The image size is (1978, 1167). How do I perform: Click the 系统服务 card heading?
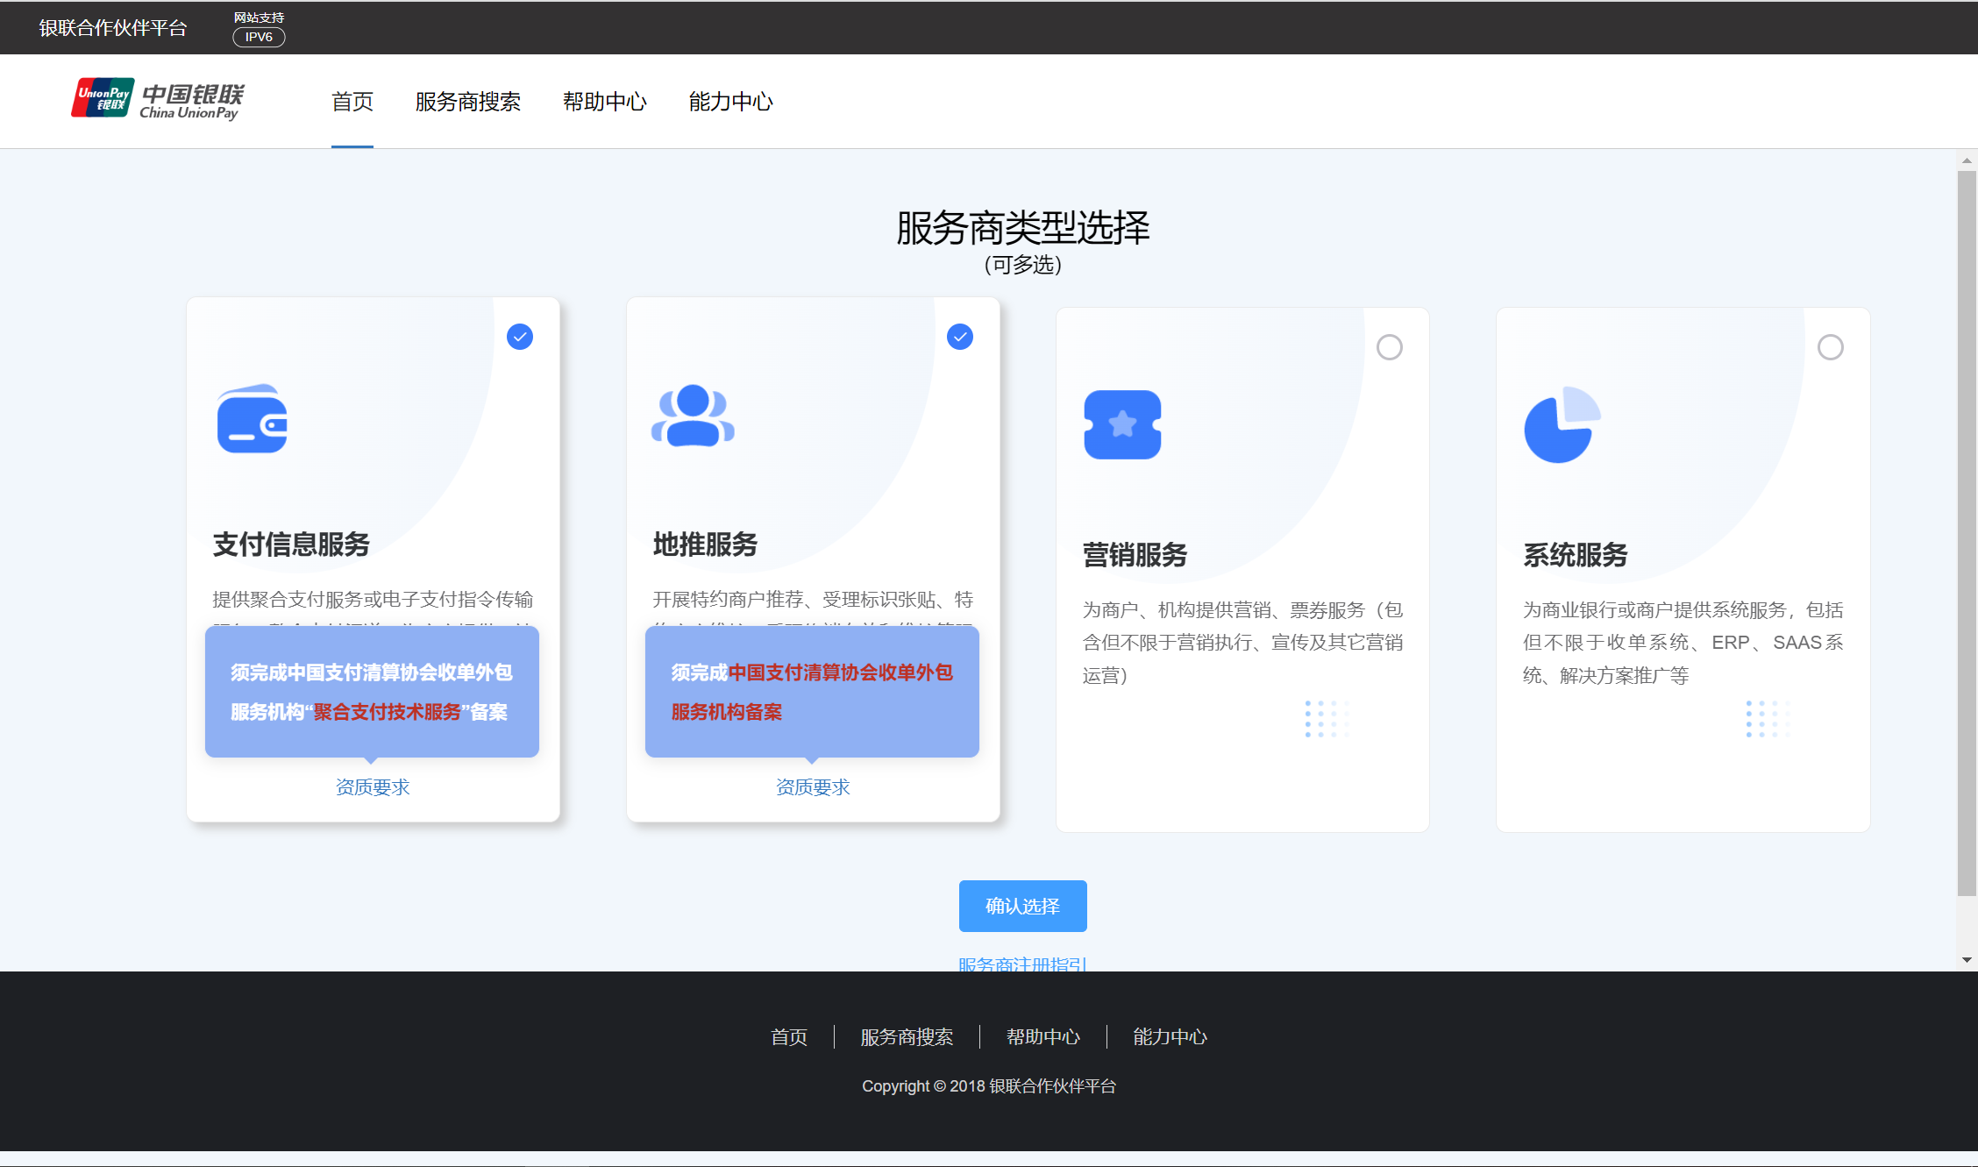[1576, 555]
